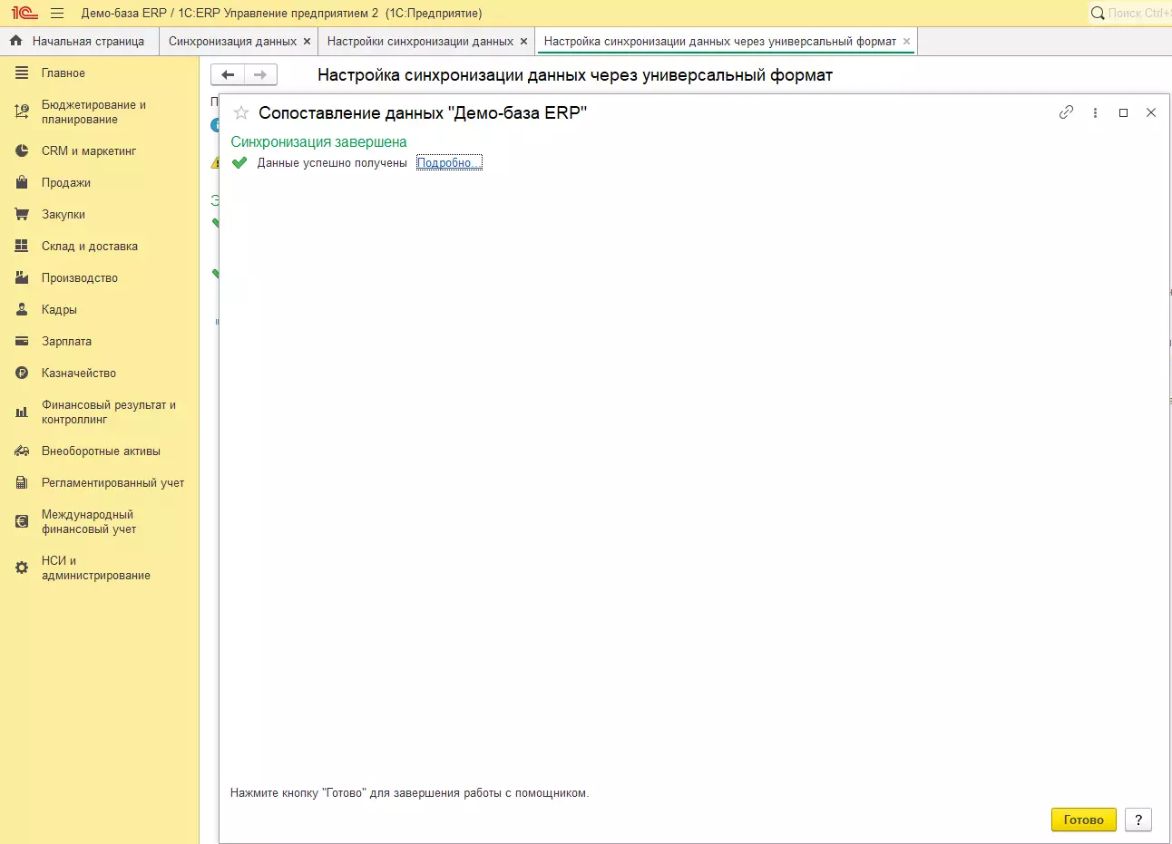Close the Настройки синхронизации данных tab
The height and width of the screenshot is (844, 1172).
[x=523, y=42]
